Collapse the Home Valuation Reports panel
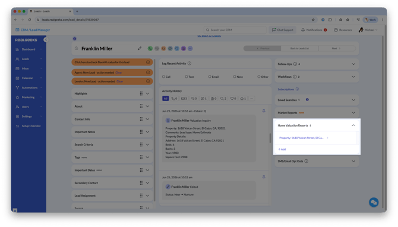Viewport: 398px width, 227px height. pos(353,125)
